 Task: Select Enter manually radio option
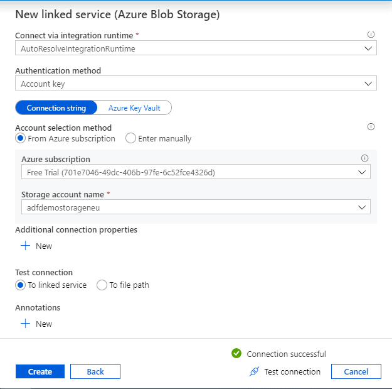(131, 138)
